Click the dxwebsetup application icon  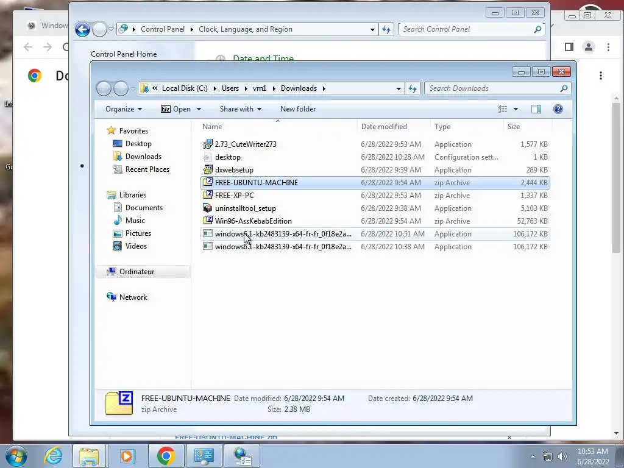click(207, 169)
